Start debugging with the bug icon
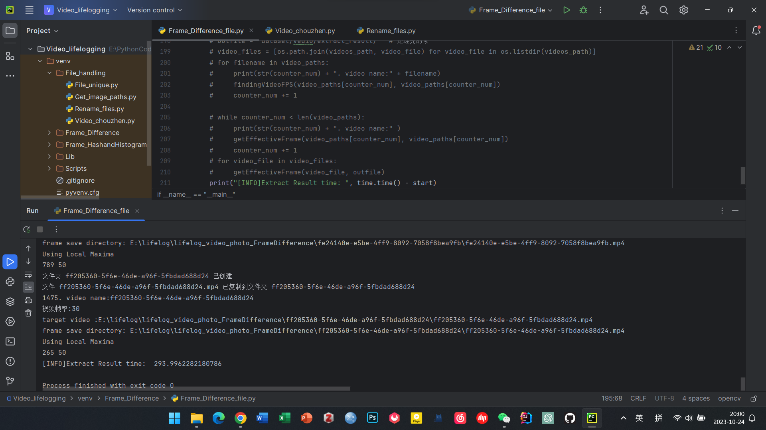 coord(583,10)
